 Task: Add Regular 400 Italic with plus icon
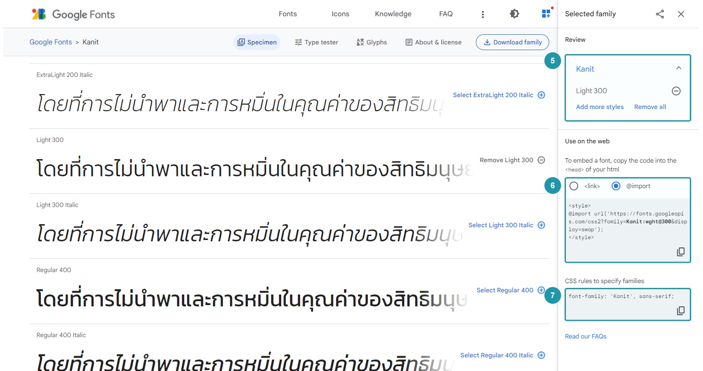541,355
